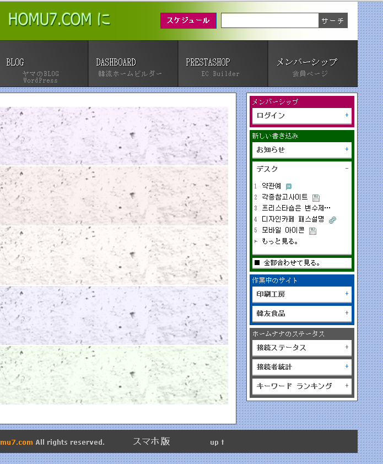
Task: Click the link icon beside 디자인카페 패스설명
Action: point(332,219)
